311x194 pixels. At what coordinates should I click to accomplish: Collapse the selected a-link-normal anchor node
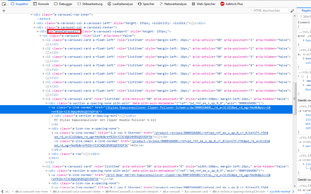coord(50,107)
